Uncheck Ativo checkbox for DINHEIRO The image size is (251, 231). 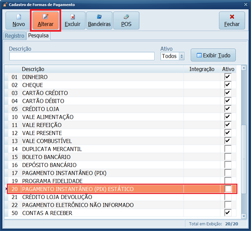point(228,77)
